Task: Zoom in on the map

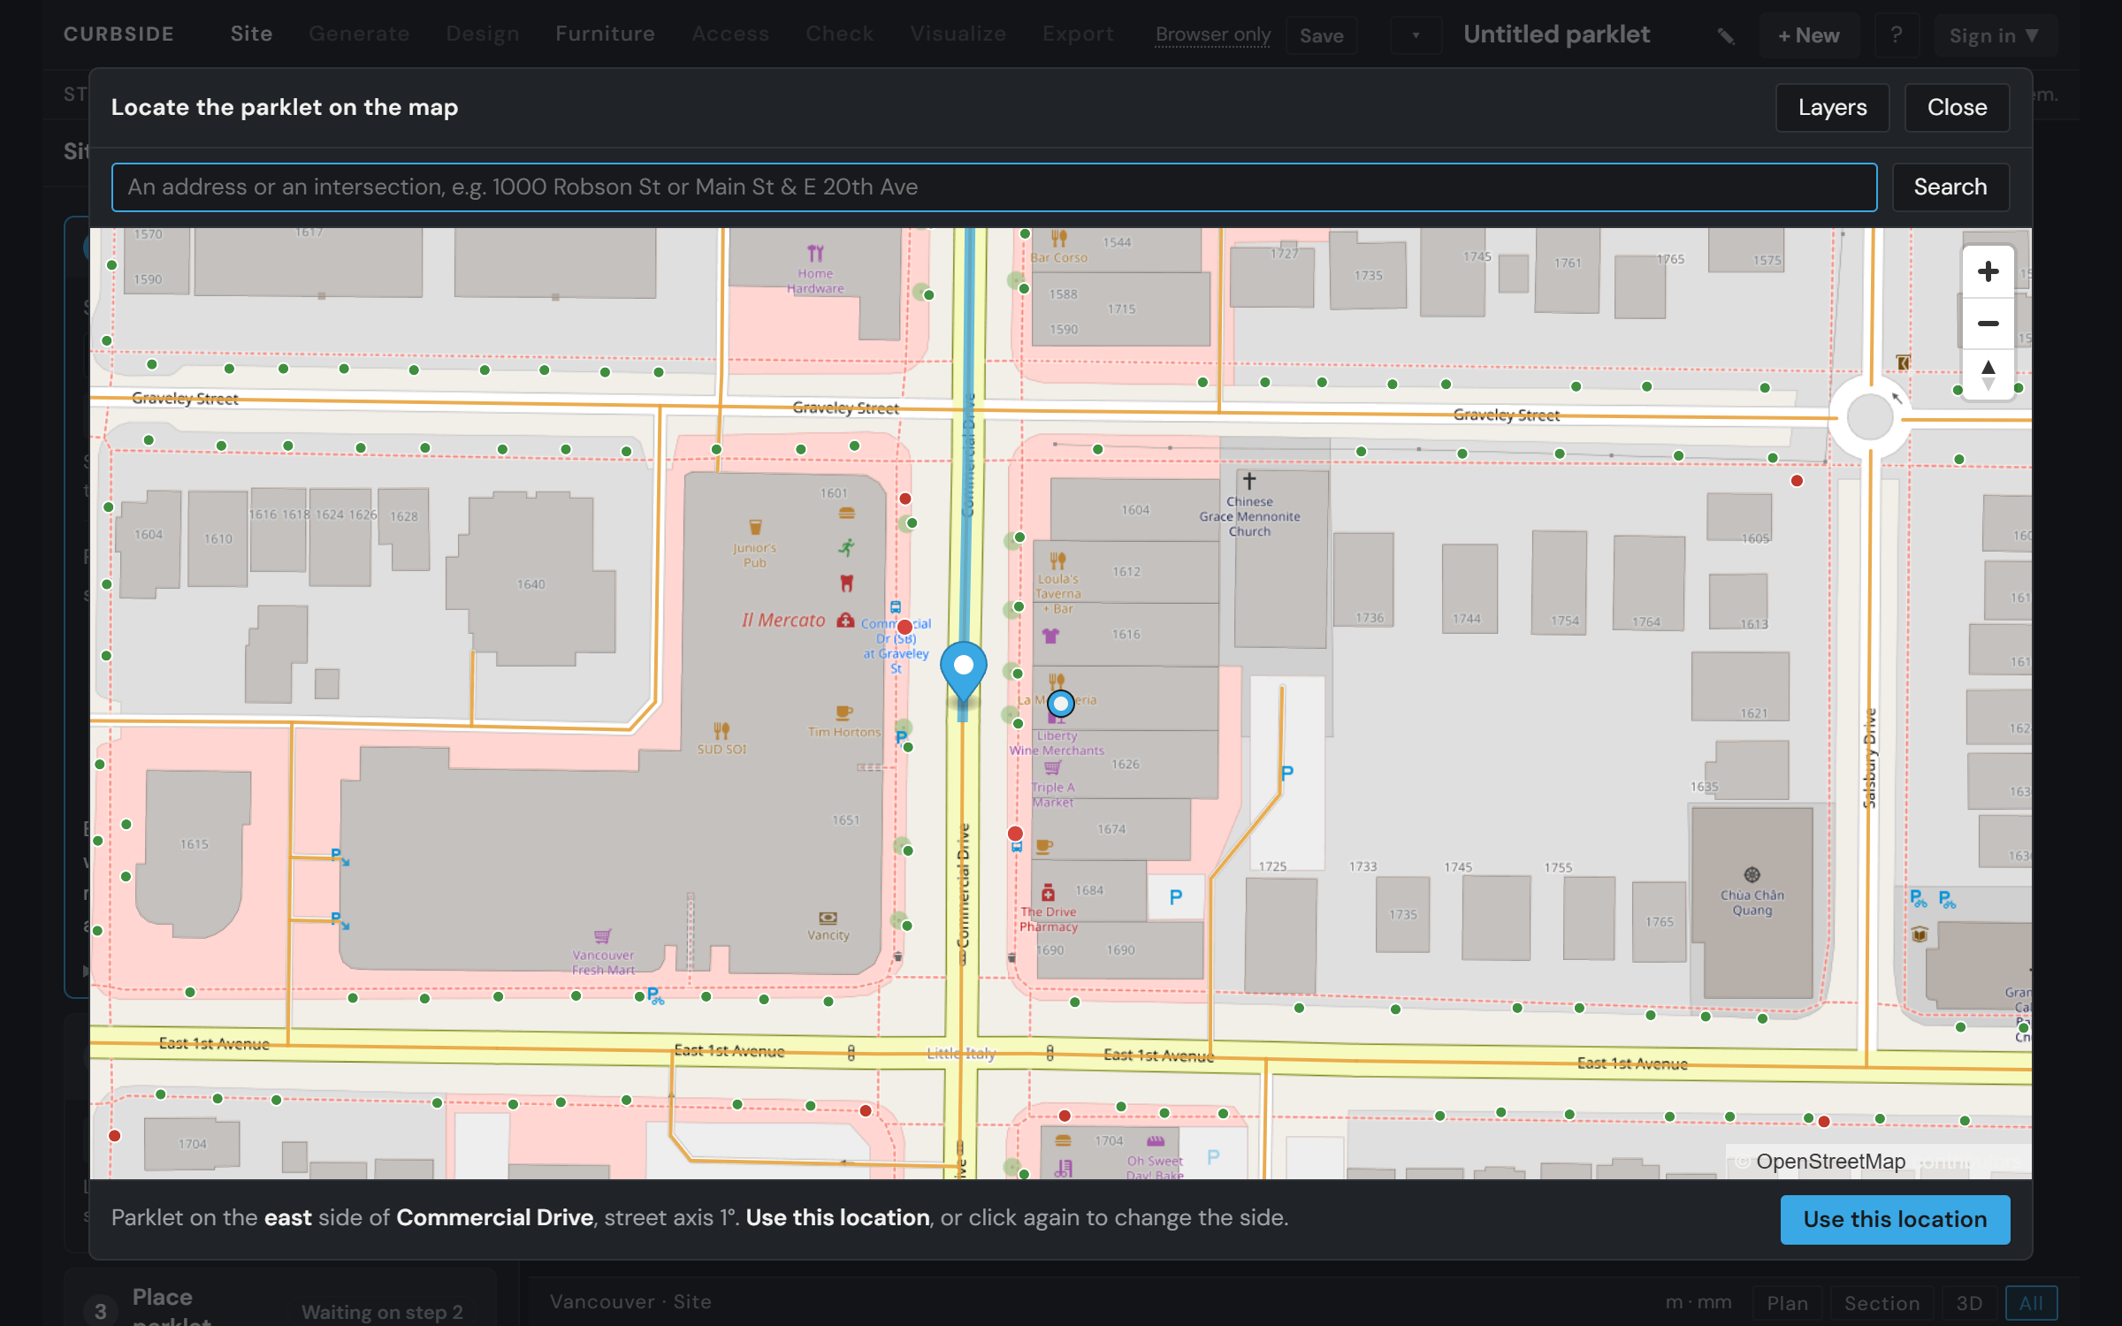Action: [x=1988, y=271]
